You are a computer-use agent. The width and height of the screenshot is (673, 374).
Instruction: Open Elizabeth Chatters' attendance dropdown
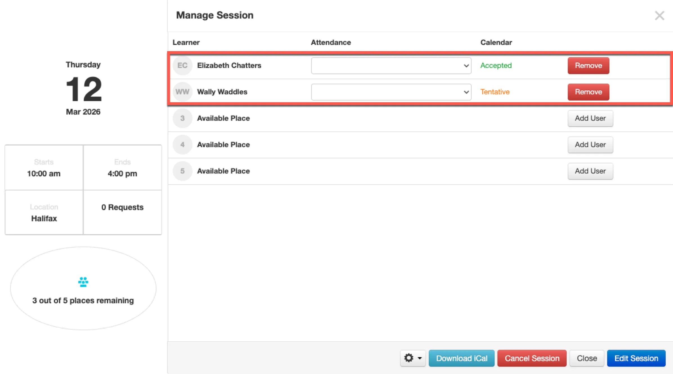[x=391, y=66]
